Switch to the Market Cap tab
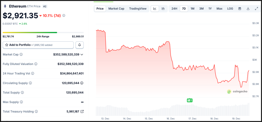 click(116, 9)
